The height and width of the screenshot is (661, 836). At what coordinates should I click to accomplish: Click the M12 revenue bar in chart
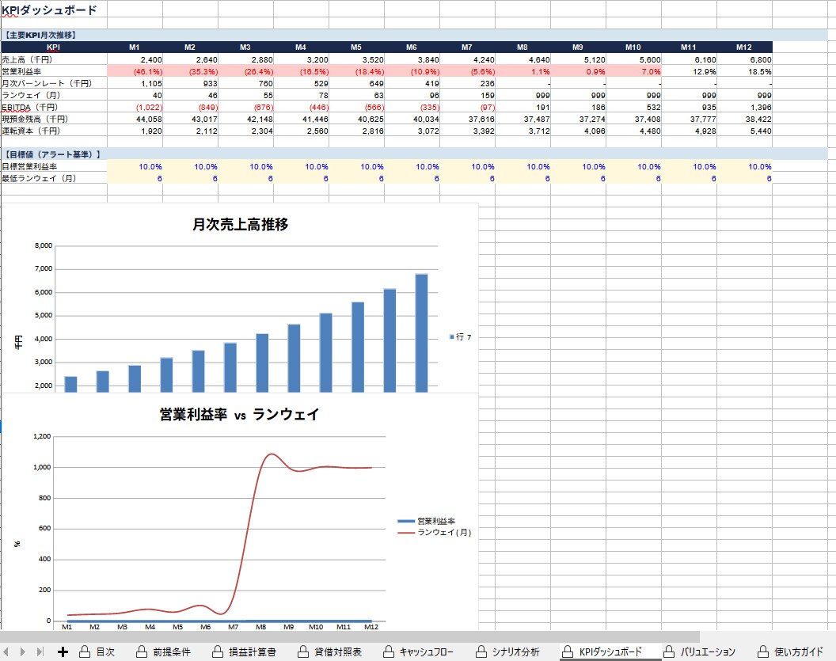[x=421, y=333]
